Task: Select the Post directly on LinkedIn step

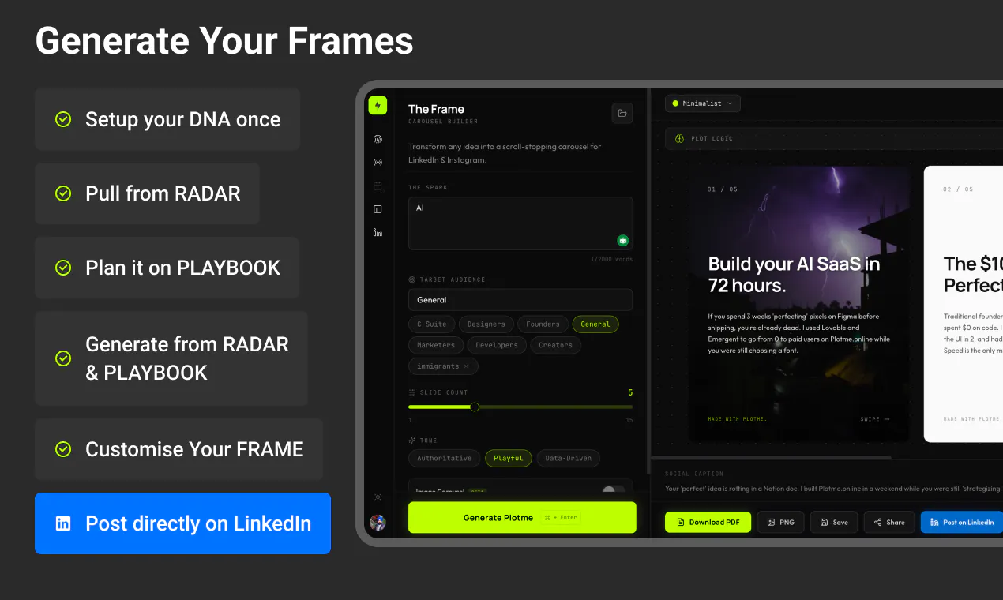Action: click(182, 523)
